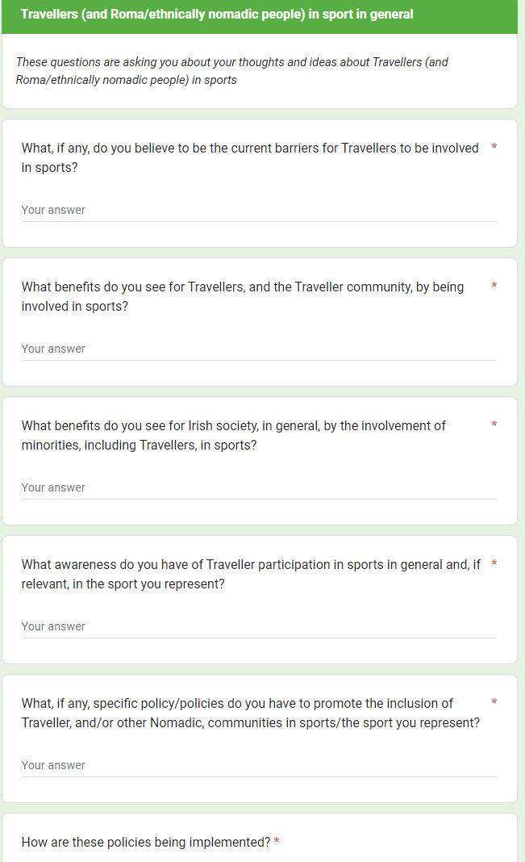Image resolution: width=525 pixels, height=862 pixels.
Task: Click the green section header title
Action: [217, 15]
